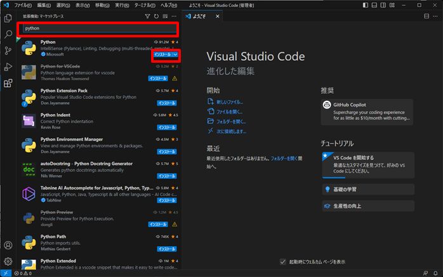Open the 生産性の向上 tutorial
Screen dimensions: 443x277
pyautogui.click(x=368, y=206)
